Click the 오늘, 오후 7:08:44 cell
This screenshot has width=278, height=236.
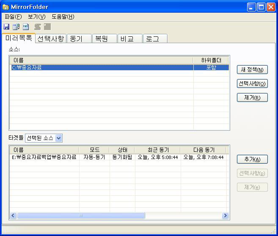tap(204, 157)
